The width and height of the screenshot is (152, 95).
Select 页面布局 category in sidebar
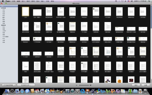point(3,25)
